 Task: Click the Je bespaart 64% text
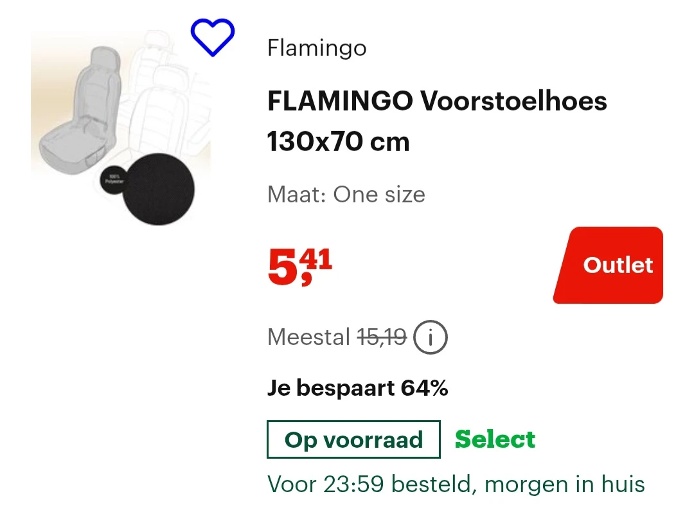358,388
